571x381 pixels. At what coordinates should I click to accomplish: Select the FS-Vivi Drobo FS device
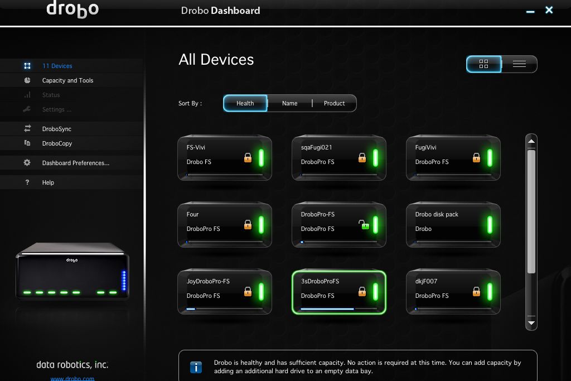225,158
